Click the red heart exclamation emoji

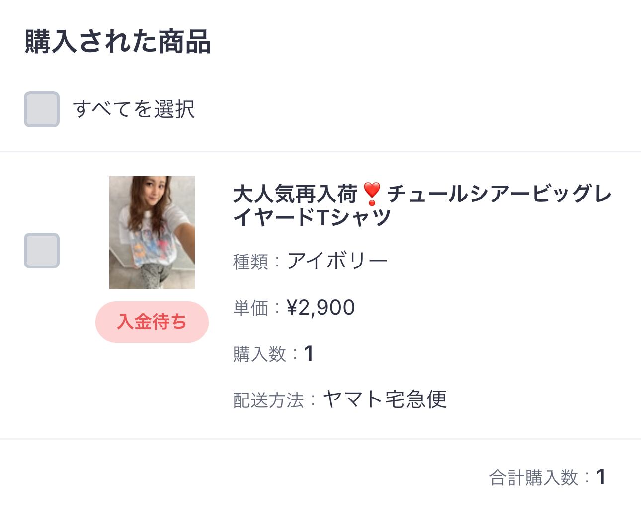coord(372,194)
